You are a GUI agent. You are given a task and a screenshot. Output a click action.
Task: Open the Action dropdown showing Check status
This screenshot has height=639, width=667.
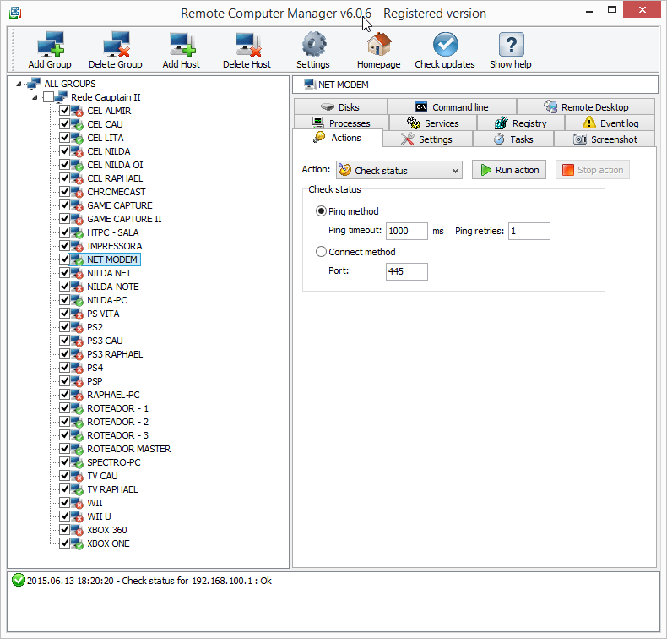[x=399, y=170]
